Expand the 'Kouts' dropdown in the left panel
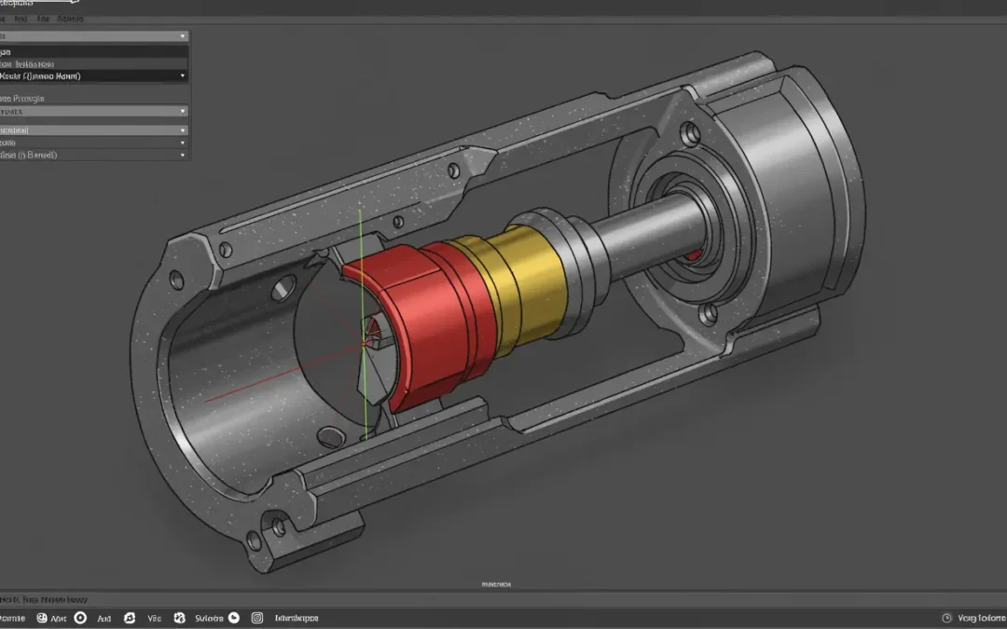The image size is (1007, 629). 183,75
